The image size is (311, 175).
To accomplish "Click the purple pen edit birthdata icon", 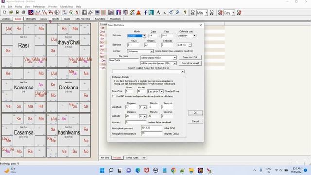I will point(31,12).
